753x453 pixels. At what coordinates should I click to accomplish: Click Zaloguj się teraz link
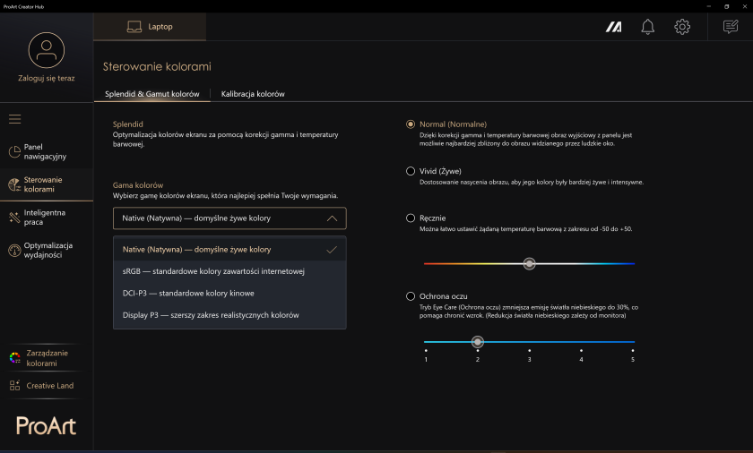coord(47,78)
